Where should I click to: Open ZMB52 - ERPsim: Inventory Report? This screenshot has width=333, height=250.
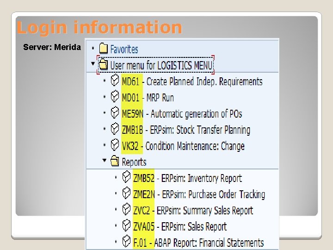coord(187,178)
